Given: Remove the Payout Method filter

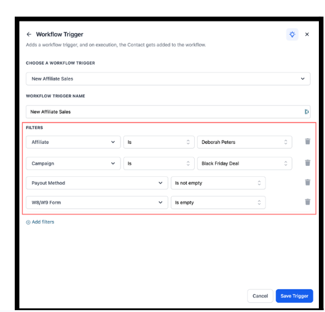Looking at the screenshot, I should tap(308, 182).
